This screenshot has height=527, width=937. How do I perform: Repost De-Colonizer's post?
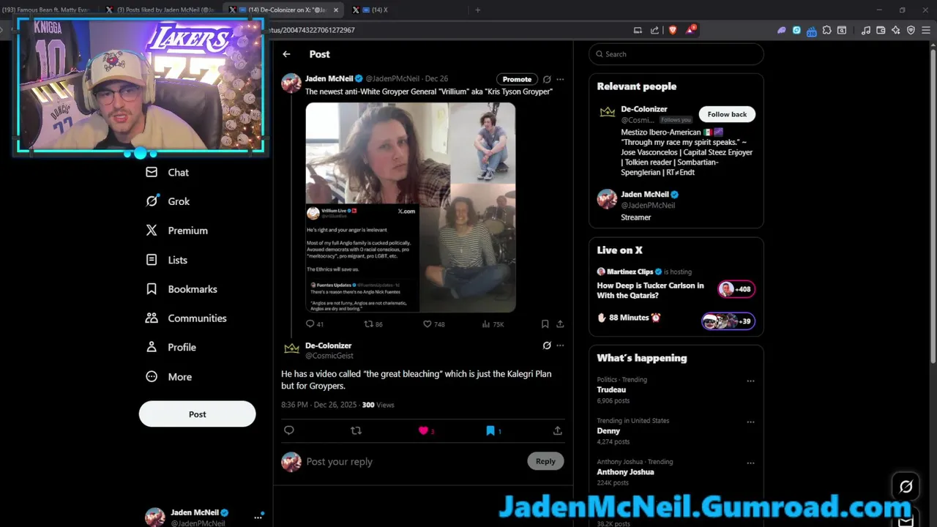pyautogui.click(x=356, y=430)
